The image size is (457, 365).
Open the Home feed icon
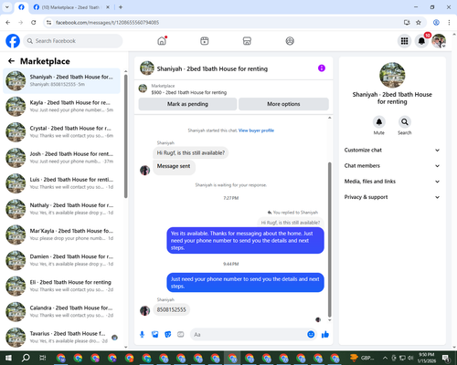(x=162, y=41)
